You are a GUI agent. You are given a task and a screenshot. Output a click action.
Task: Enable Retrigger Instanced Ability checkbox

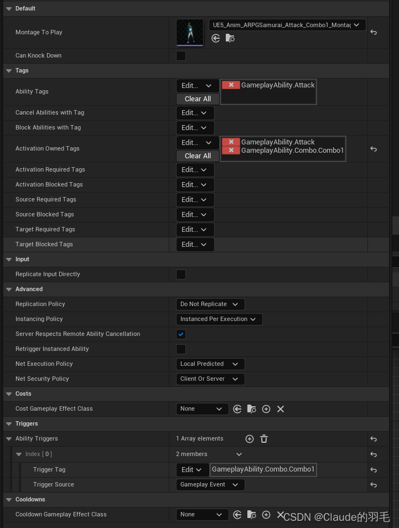(181, 349)
